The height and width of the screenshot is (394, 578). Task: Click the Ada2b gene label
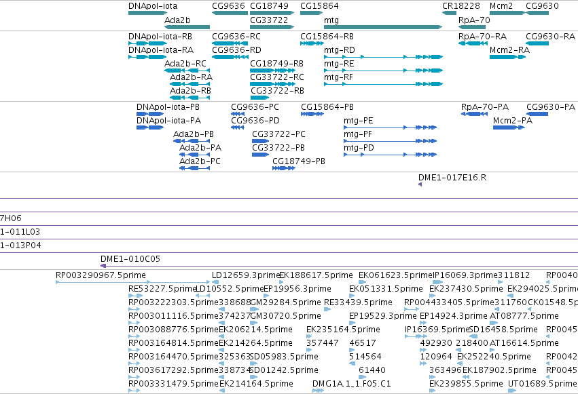(x=177, y=20)
